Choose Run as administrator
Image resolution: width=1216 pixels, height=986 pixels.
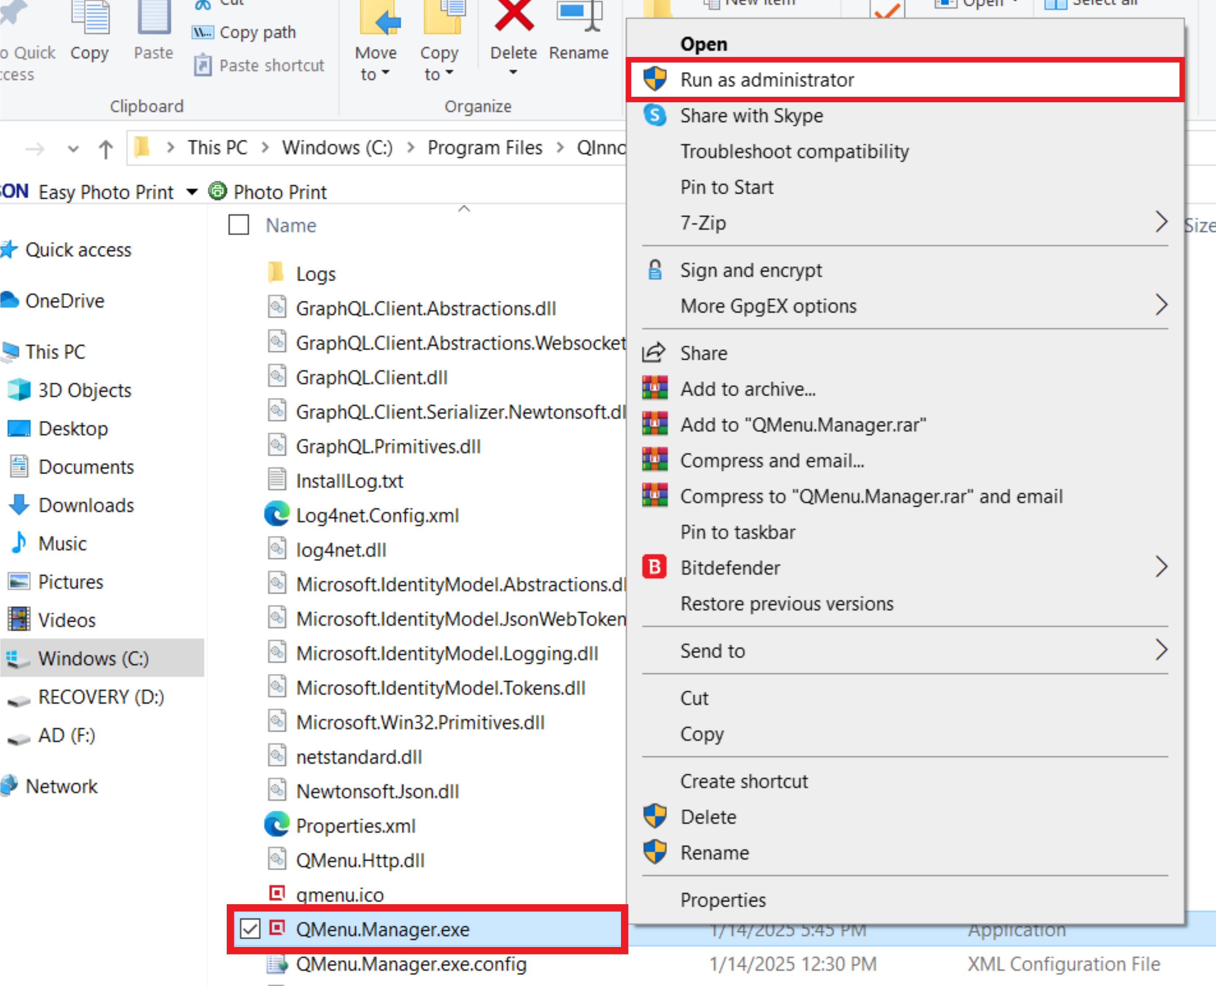click(x=766, y=80)
